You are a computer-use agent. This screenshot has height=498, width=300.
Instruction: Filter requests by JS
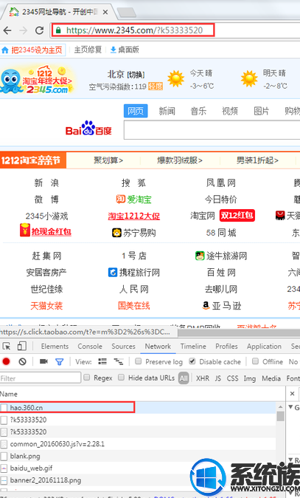(218, 378)
